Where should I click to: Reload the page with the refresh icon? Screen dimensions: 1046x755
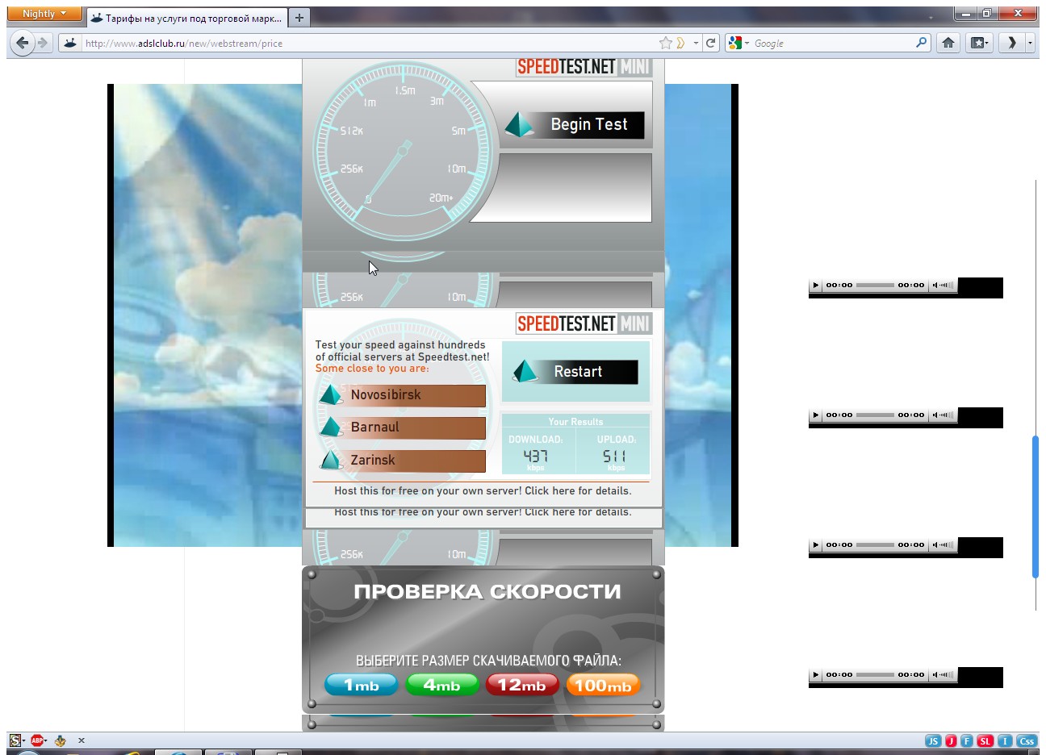click(710, 43)
